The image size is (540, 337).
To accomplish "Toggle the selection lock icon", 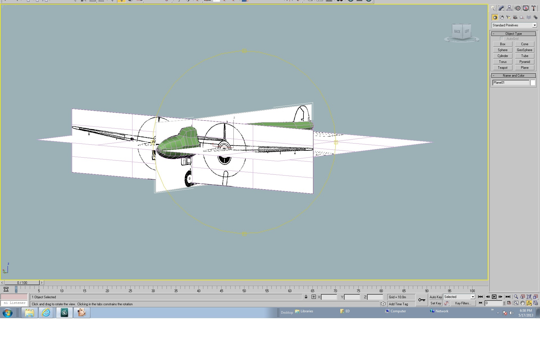I will pos(306,297).
